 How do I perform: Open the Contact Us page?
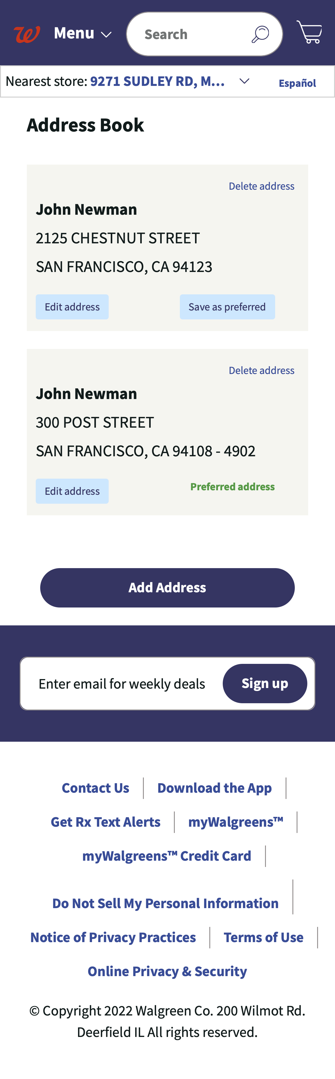95,788
